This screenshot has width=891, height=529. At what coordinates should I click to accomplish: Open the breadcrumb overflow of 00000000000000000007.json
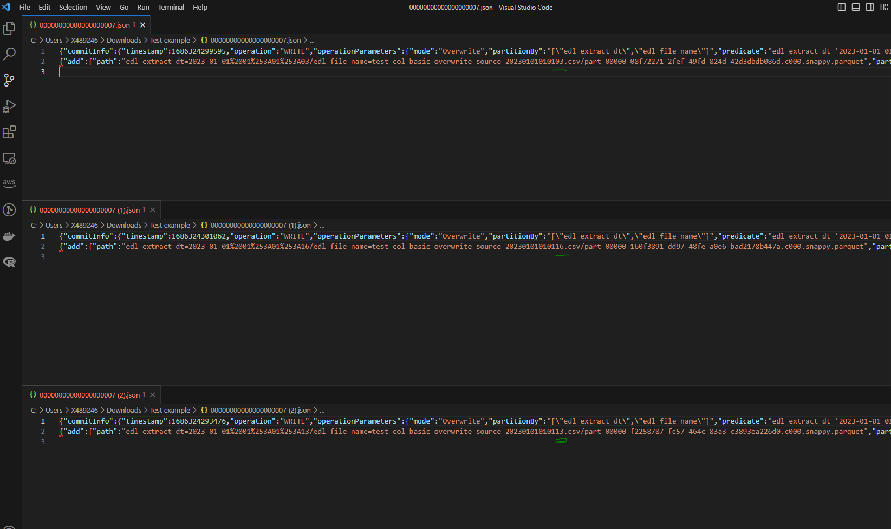[x=312, y=40]
